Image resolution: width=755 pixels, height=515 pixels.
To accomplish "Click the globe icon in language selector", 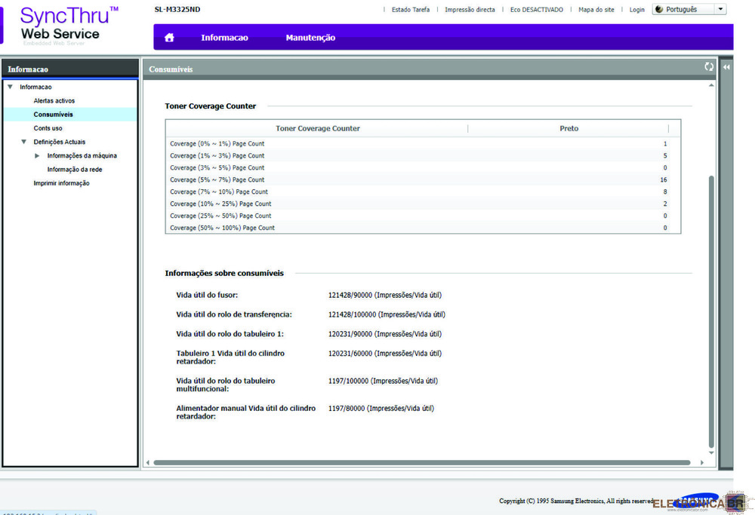I will (658, 10).
